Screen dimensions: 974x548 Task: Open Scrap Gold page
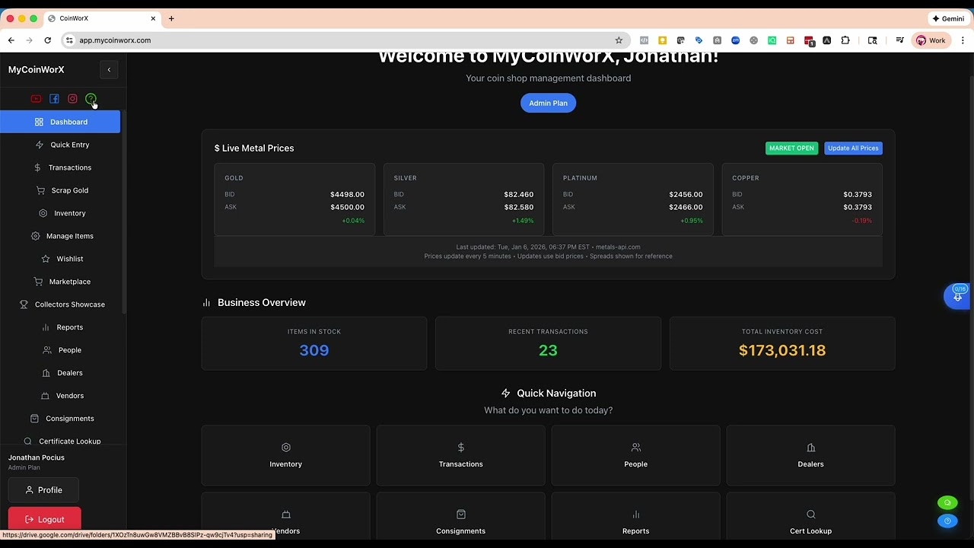coord(60,190)
